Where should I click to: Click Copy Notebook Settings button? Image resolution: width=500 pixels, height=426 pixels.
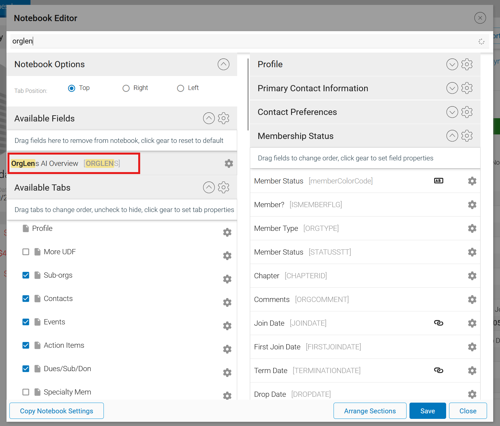56,411
